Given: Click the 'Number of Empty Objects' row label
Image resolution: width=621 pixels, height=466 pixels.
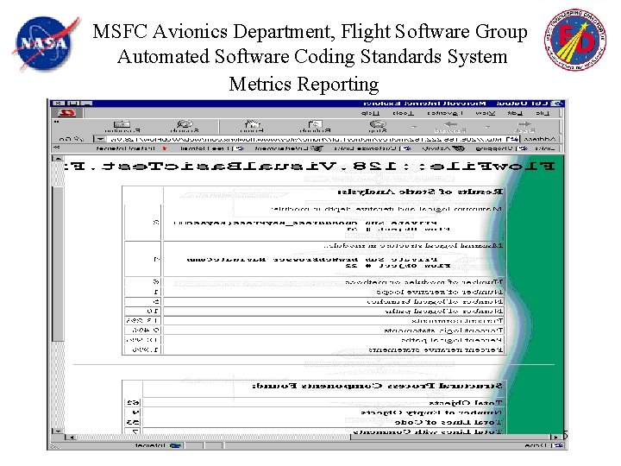Looking at the screenshot, I should [x=431, y=412].
